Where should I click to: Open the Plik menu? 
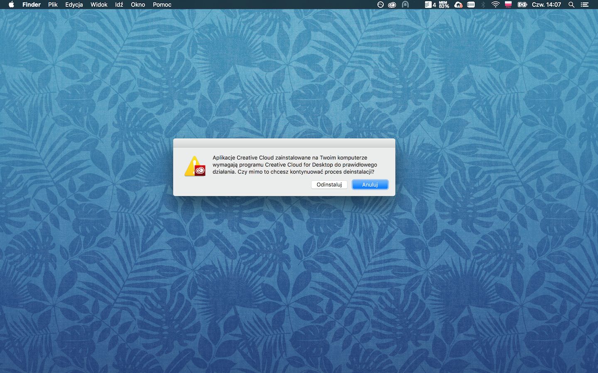(x=52, y=5)
